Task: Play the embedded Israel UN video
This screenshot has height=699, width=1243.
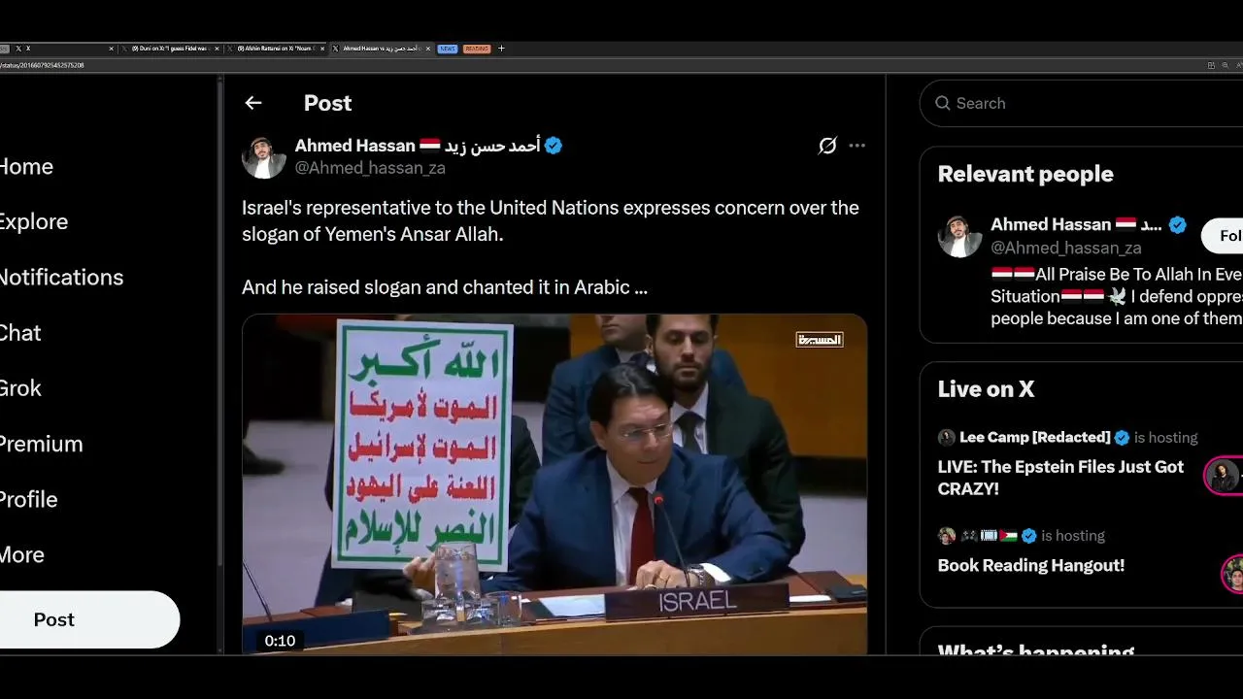Action: [554, 483]
